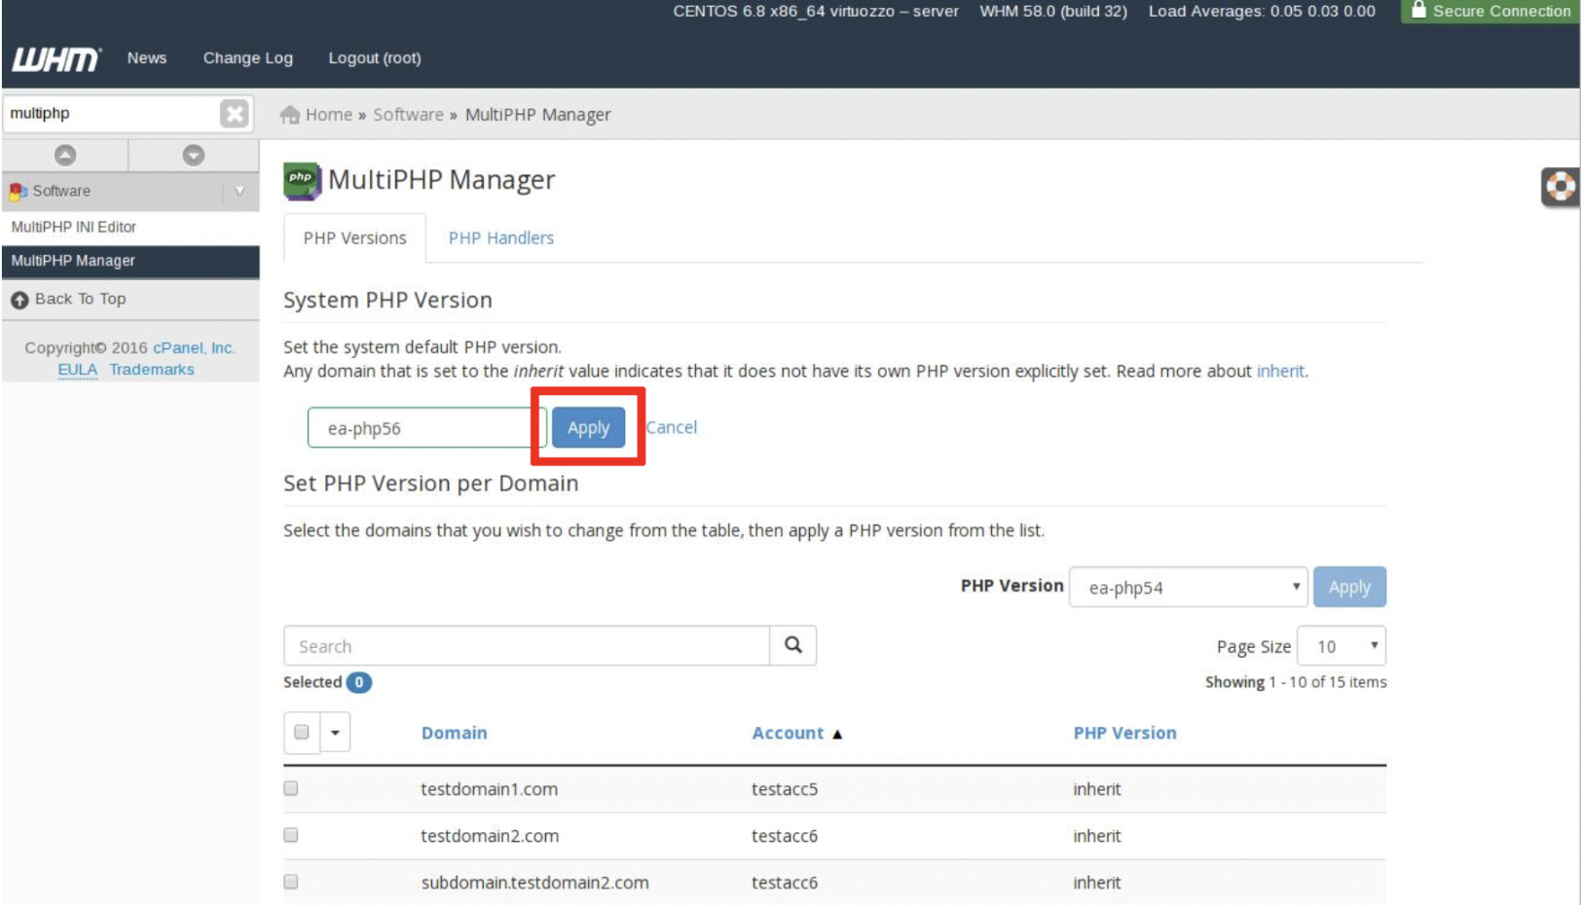The width and height of the screenshot is (1581, 905).
Task: Click the sidebar scroll-down arrow icon
Action: pos(194,156)
